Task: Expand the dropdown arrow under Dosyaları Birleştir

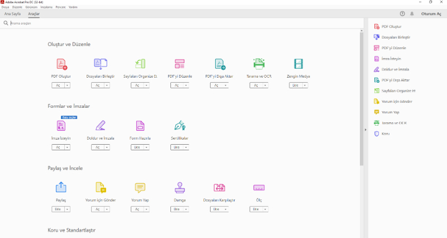Action: (x=107, y=85)
